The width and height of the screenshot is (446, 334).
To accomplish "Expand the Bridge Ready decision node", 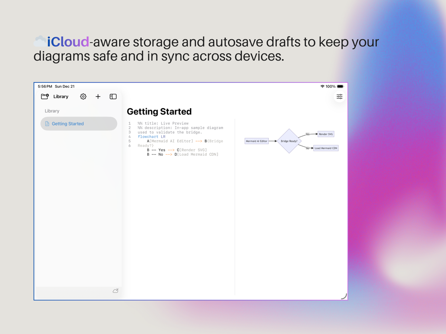I will [289, 141].
